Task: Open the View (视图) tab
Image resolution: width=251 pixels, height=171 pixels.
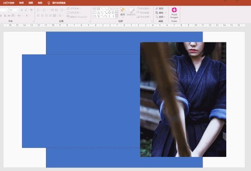Action: click(x=31, y=2)
